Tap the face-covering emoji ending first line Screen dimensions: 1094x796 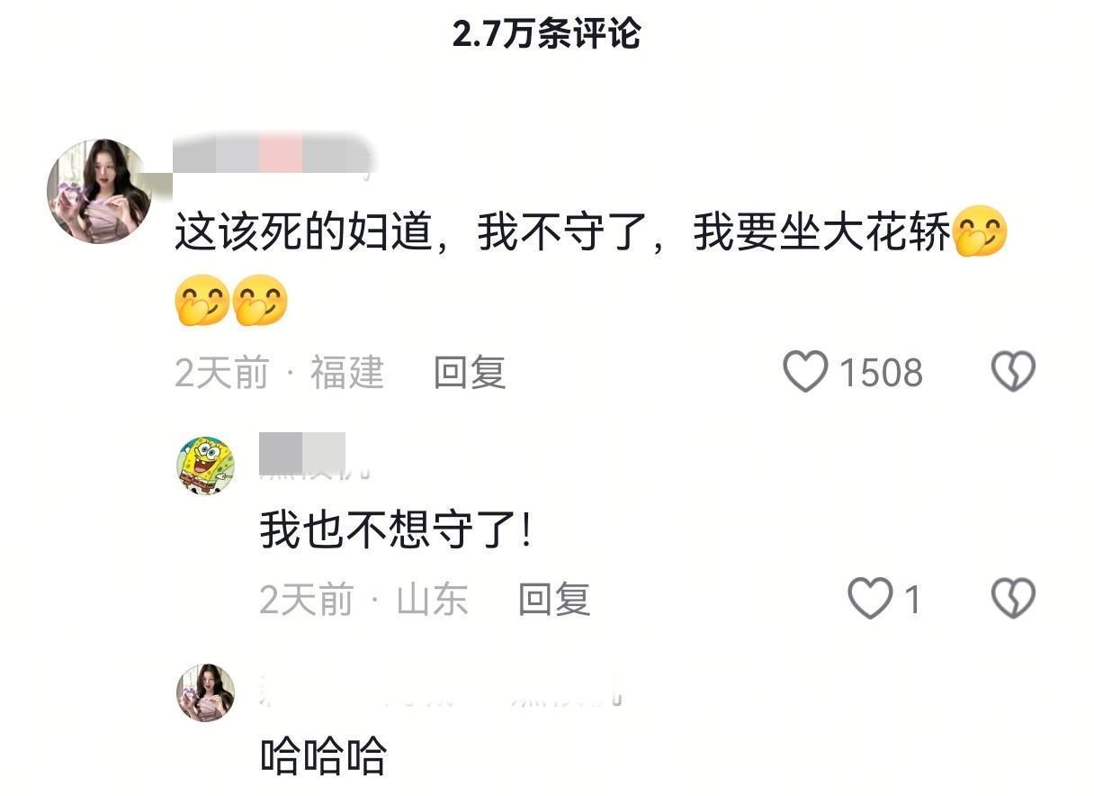click(x=980, y=232)
